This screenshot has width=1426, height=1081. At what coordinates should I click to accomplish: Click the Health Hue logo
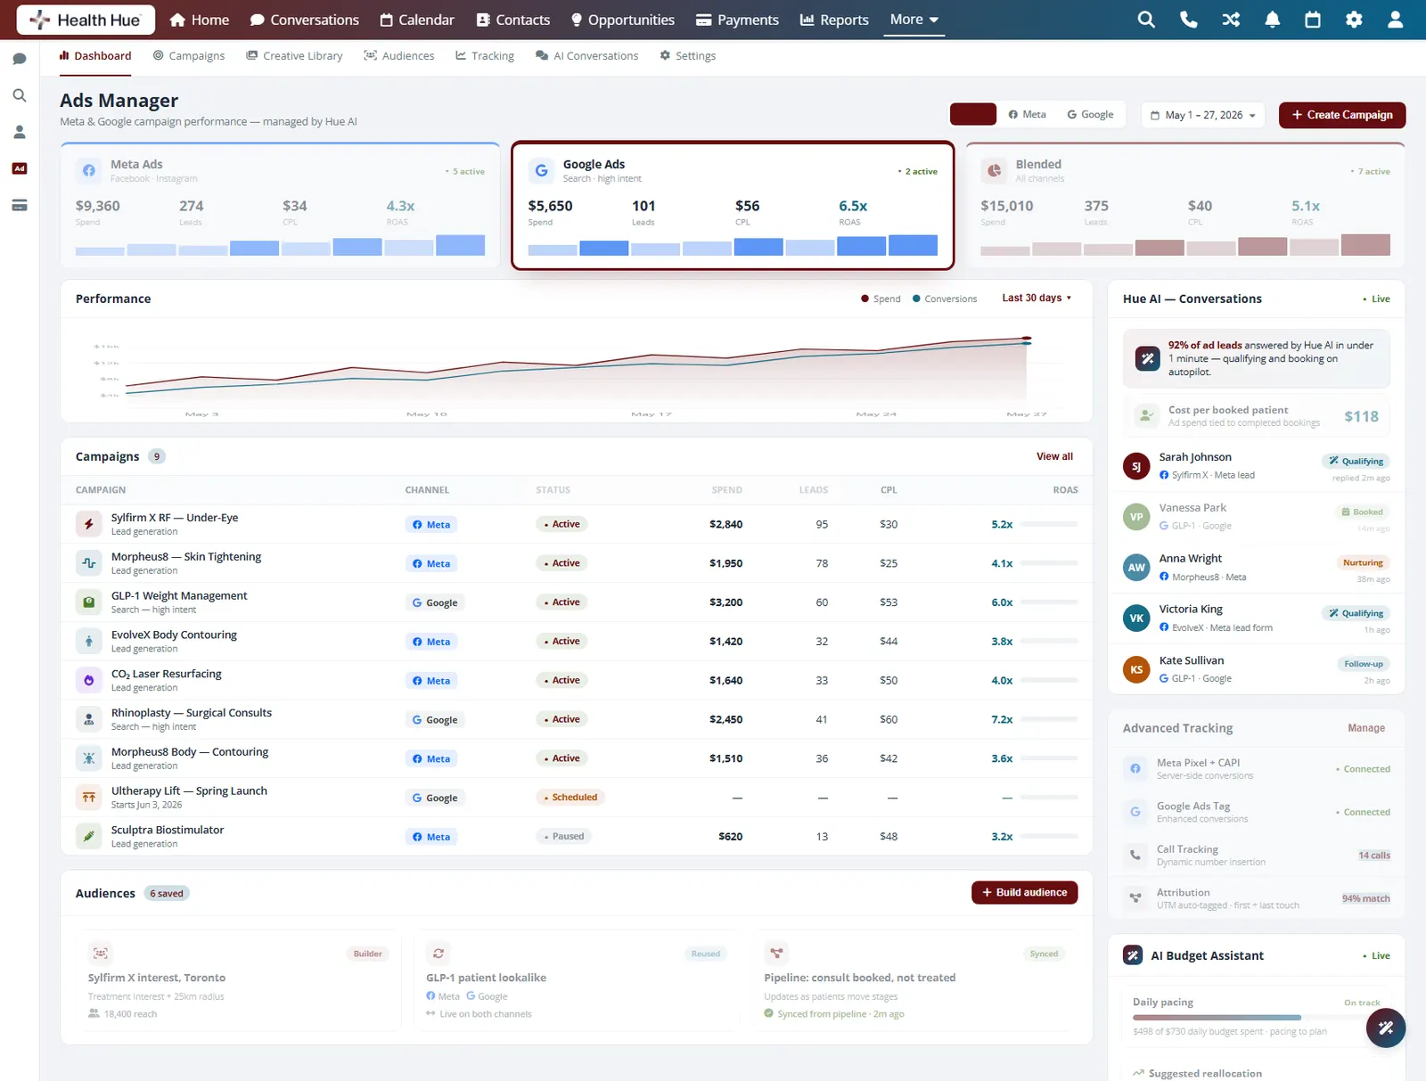86,20
